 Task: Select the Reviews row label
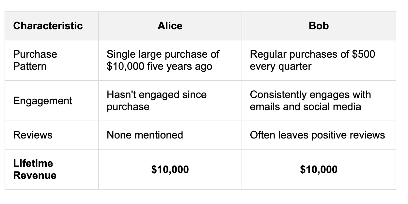pyautogui.click(x=33, y=135)
